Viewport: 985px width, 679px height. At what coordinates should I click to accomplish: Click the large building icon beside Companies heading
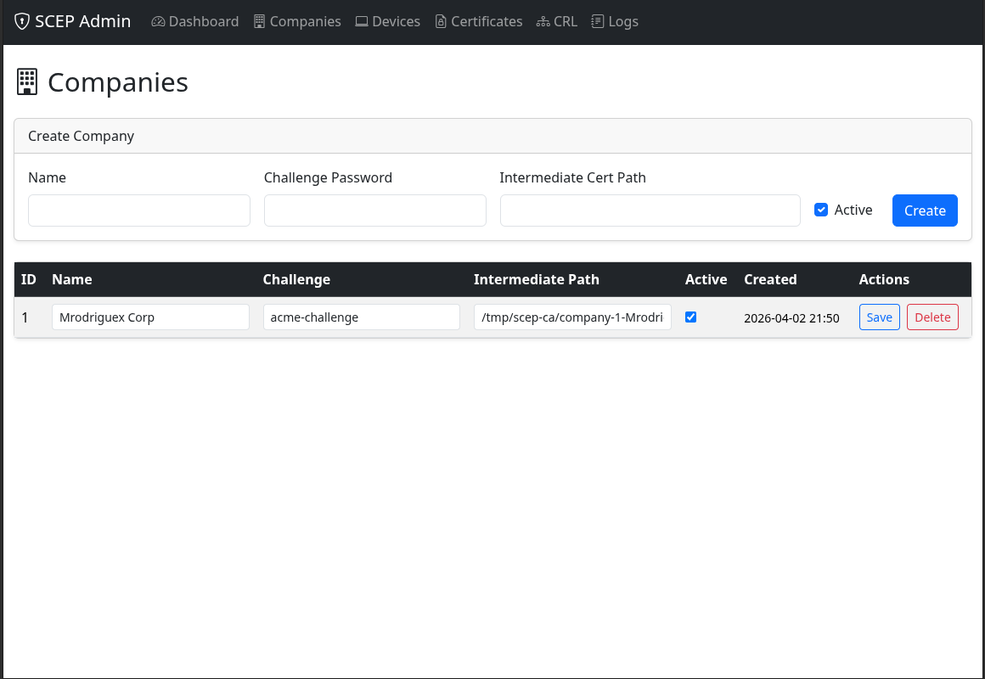pos(27,82)
